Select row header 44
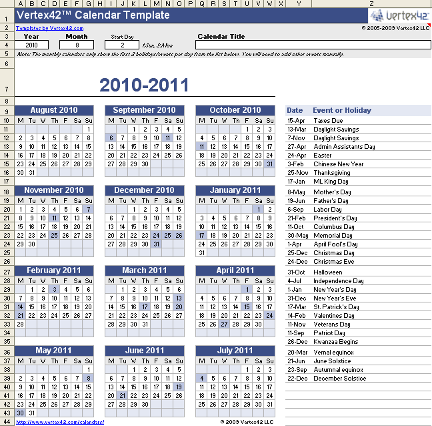 tap(7, 422)
